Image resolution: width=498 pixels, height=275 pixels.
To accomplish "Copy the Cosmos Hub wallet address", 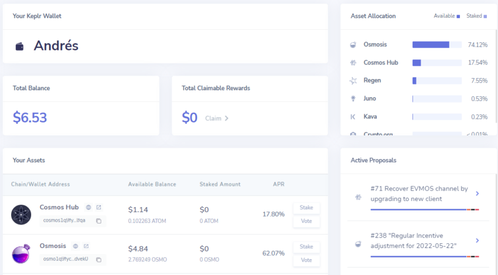I will (99, 221).
